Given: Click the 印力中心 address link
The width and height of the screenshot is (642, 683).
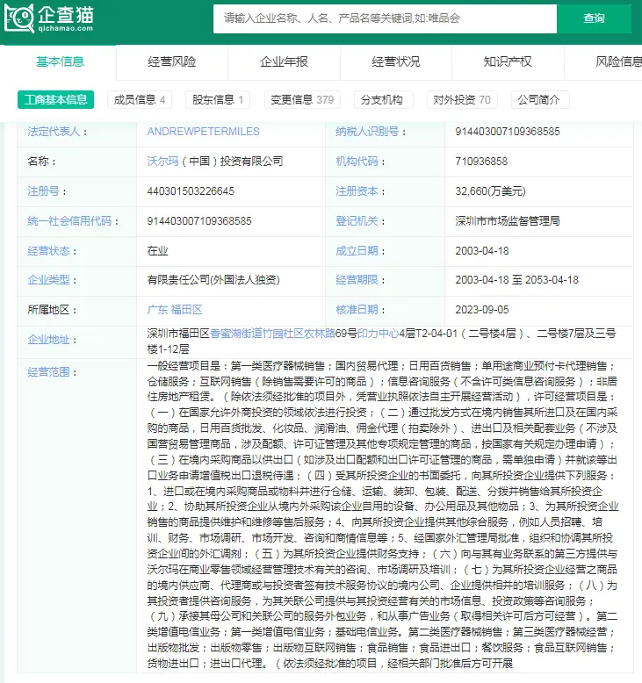Looking at the screenshot, I should click(379, 334).
